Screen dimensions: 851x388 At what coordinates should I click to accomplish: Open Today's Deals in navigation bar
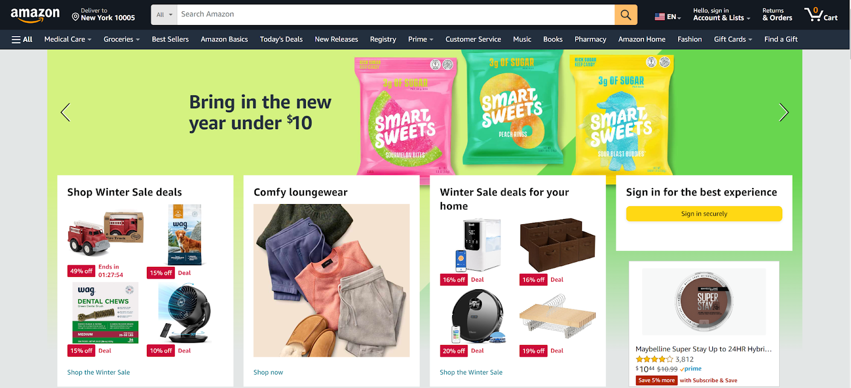281,39
